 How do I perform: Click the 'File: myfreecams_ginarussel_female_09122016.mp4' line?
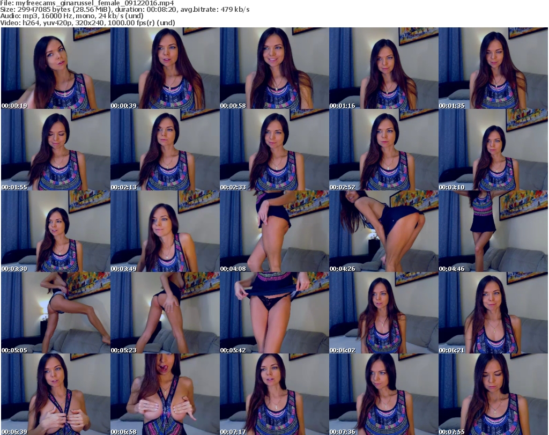(87, 3)
